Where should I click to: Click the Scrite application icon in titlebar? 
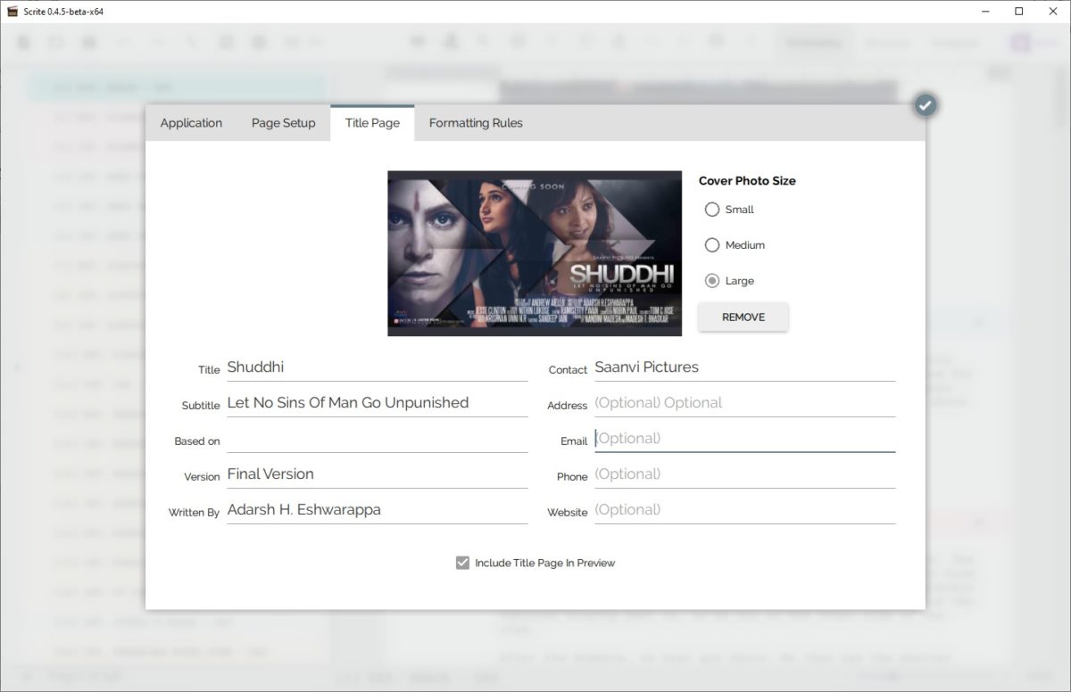click(x=12, y=12)
